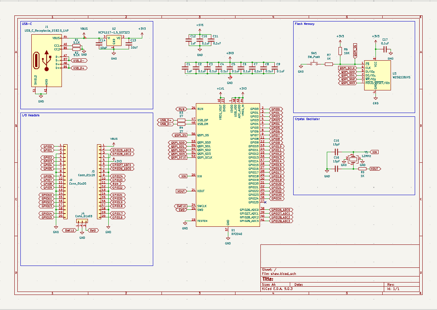Select the 12MHz crystal Y1 symbol
This screenshot has width=437, height=310.
353,159
